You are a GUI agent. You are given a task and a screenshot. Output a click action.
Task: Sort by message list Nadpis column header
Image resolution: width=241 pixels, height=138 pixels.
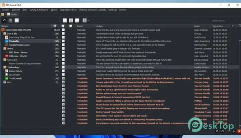click(99, 26)
